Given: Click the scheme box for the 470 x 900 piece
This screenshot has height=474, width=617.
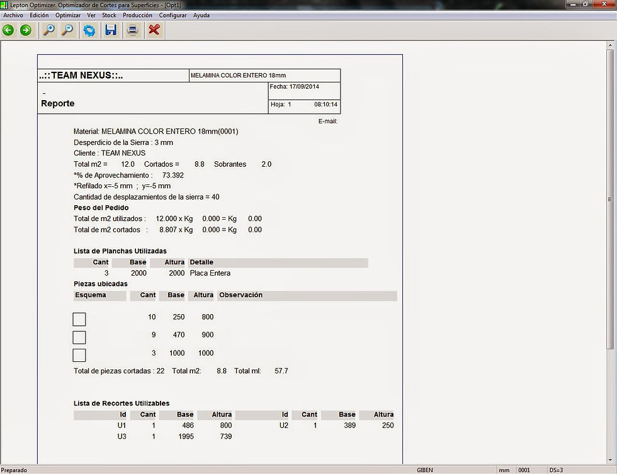Looking at the screenshot, I should [79, 337].
